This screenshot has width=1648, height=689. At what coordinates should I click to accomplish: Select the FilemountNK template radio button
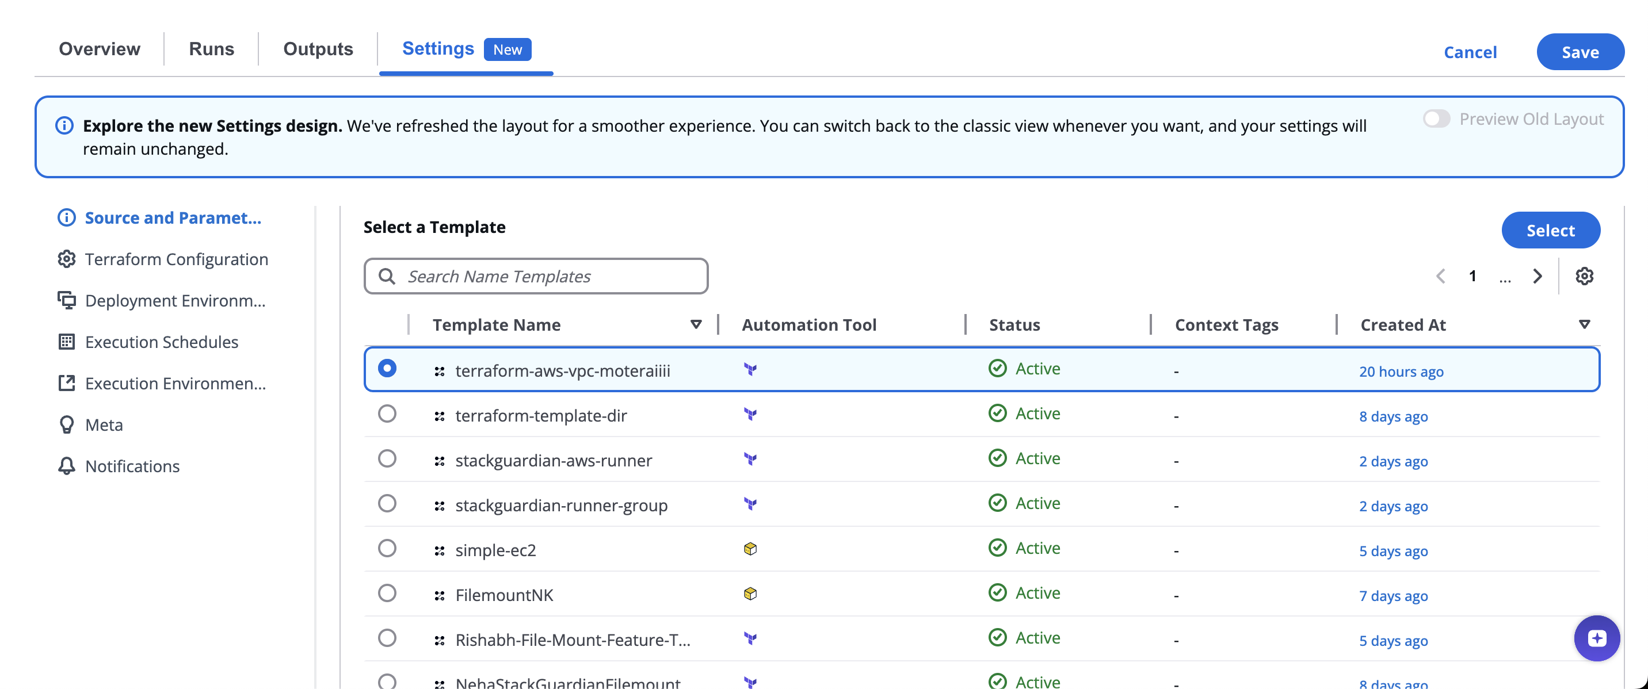point(387,593)
